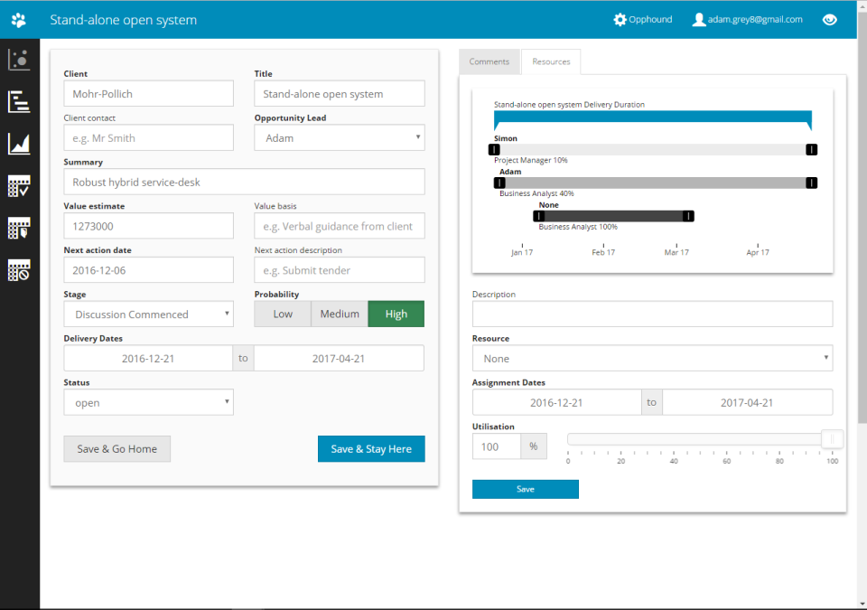
Task: Open the bubble chart view in sidebar
Action: coord(19,60)
